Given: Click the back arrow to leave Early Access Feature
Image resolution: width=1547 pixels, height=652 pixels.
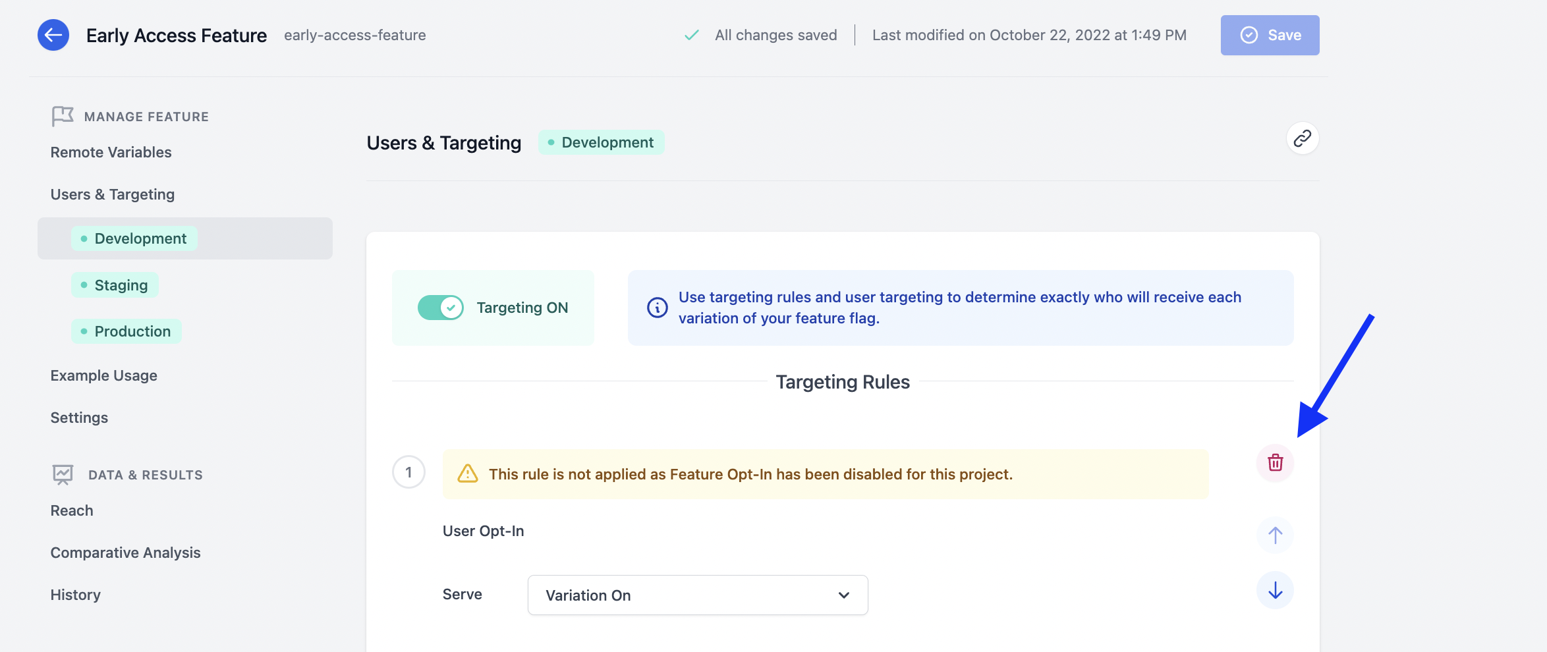Looking at the screenshot, I should [x=52, y=35].
